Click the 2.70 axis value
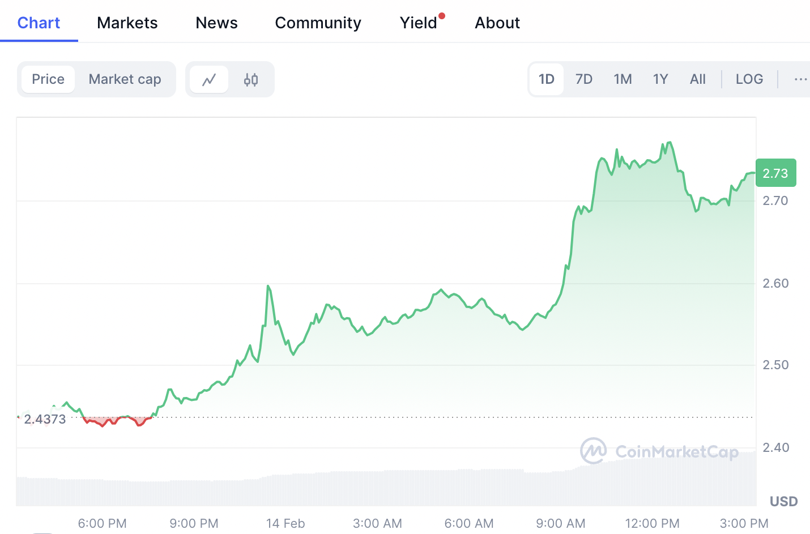 click(775, 200)
